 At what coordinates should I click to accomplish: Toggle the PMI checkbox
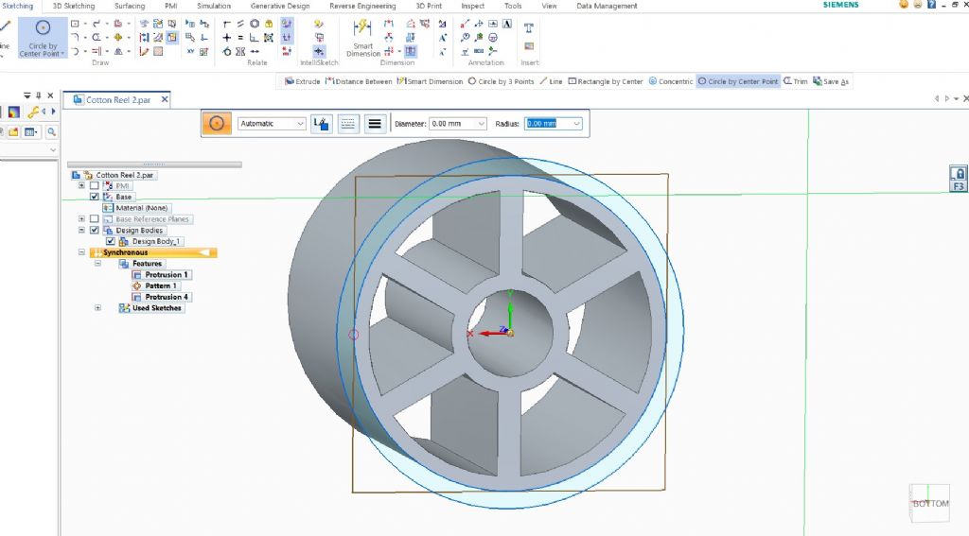tap(95, 185)
